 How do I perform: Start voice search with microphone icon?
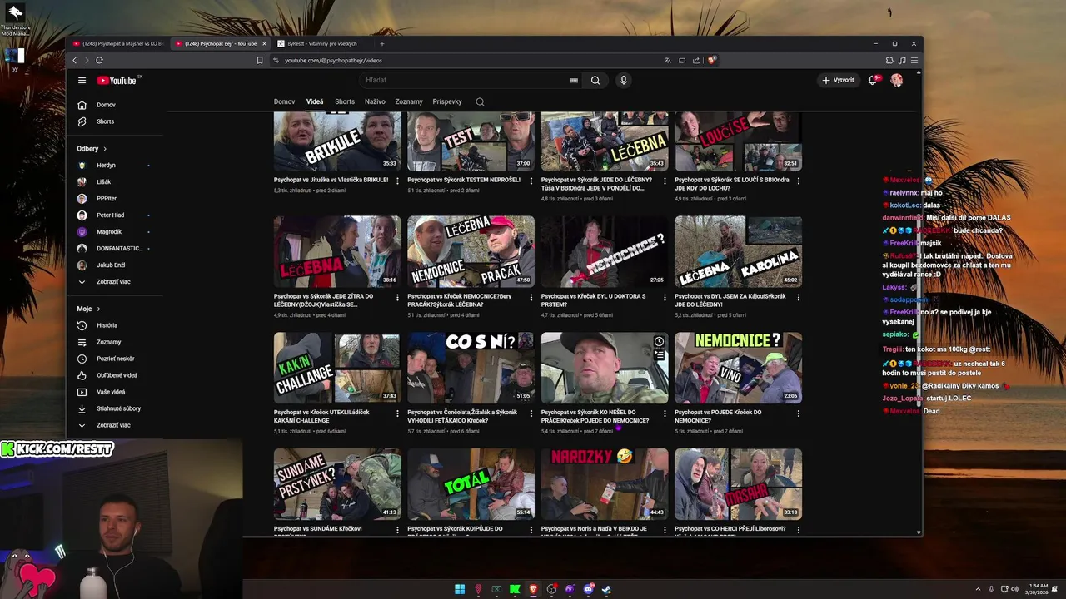(x=623, y=81)
